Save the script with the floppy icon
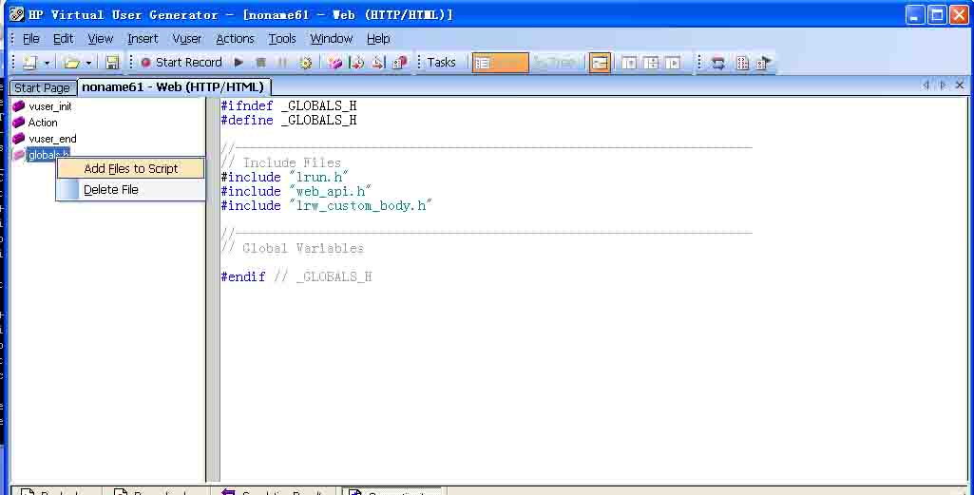Viewport: 974px width, 495px height. tap(112, 63)
